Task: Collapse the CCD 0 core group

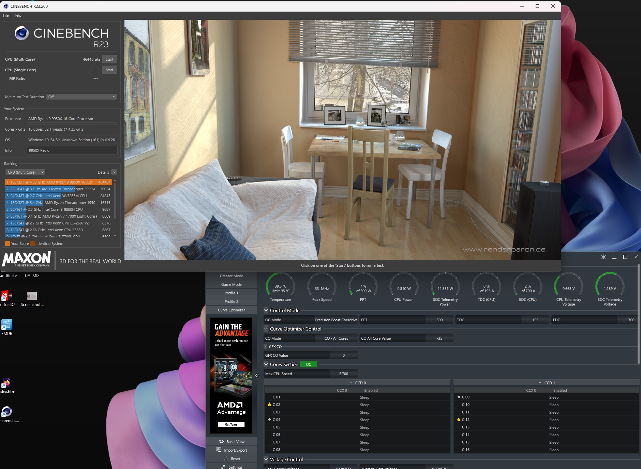Action: tap(351, 383)
